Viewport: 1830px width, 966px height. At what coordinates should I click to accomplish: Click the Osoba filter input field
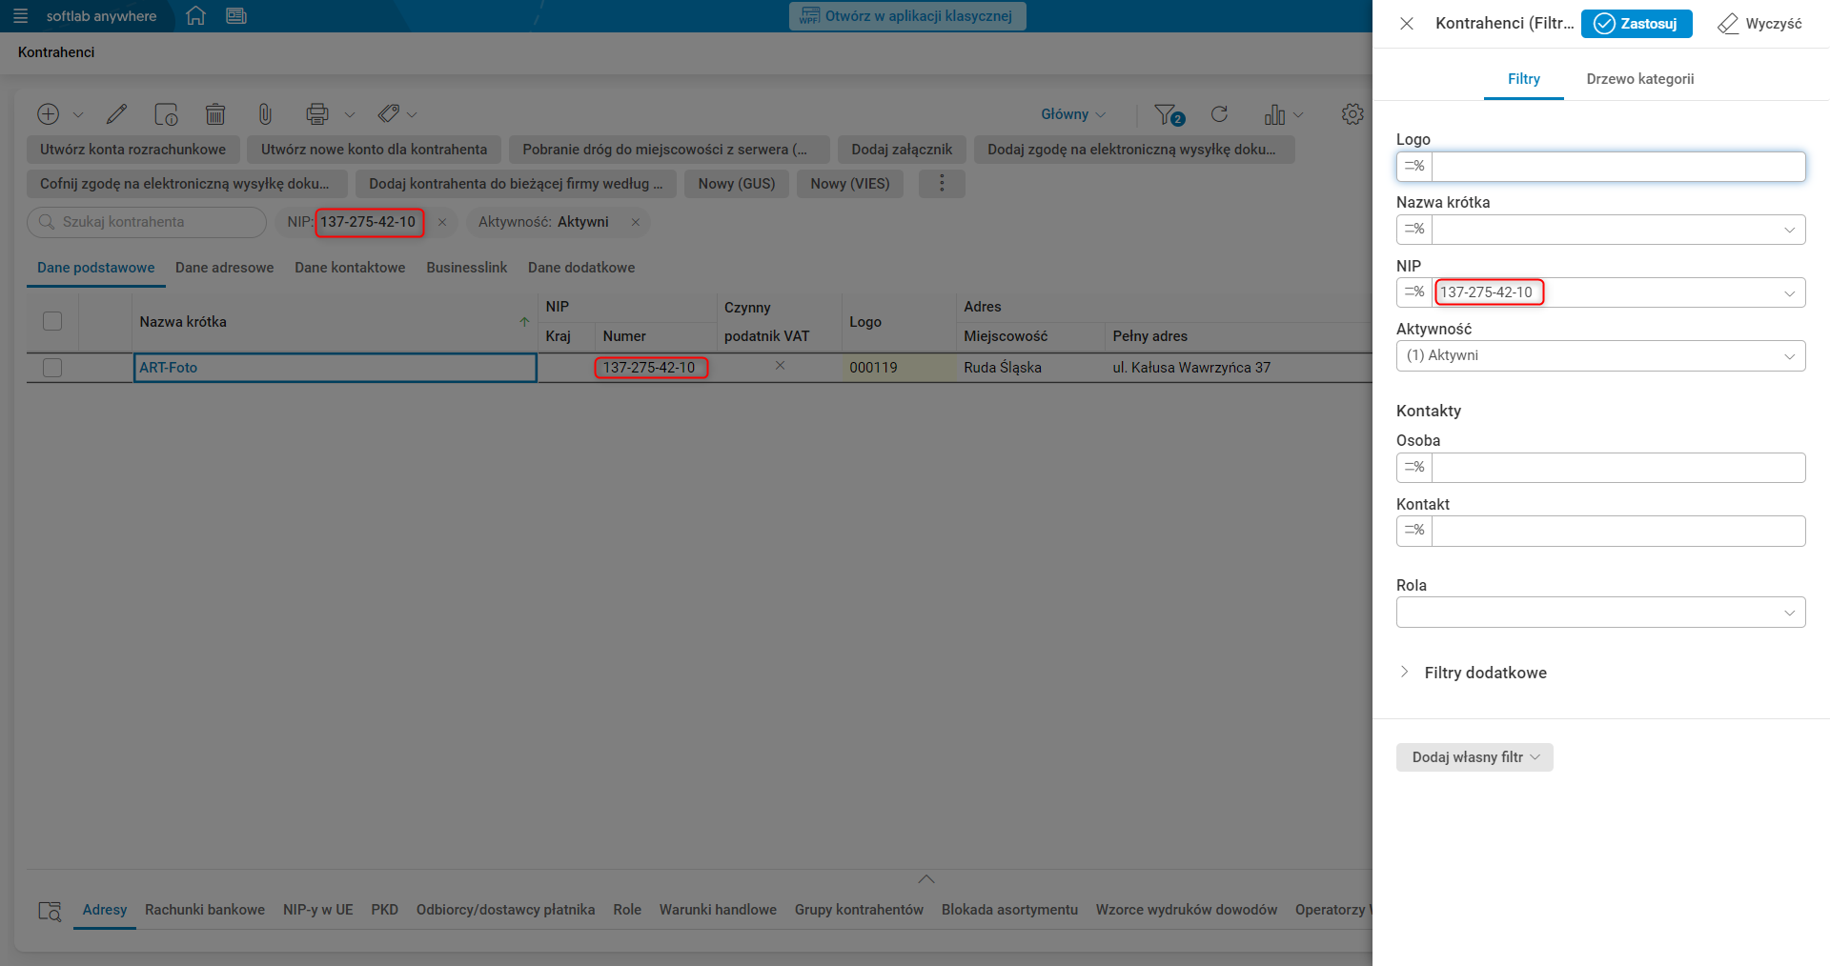coord(1618,468)
